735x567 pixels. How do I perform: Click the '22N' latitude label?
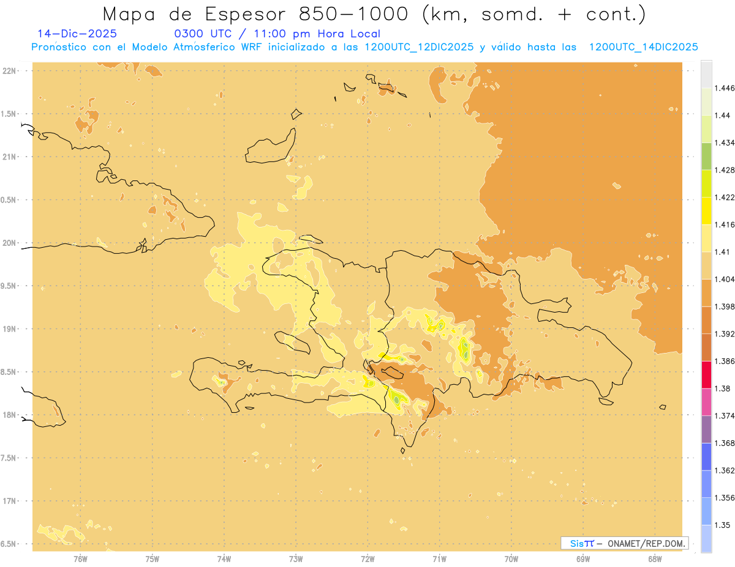click(10, 71)
